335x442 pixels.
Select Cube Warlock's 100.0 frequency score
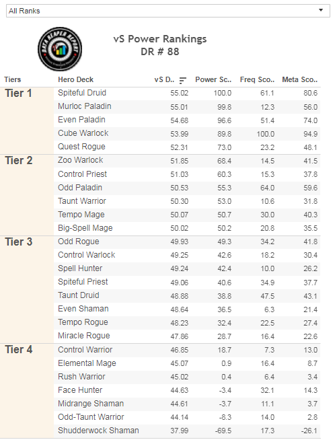266,134
